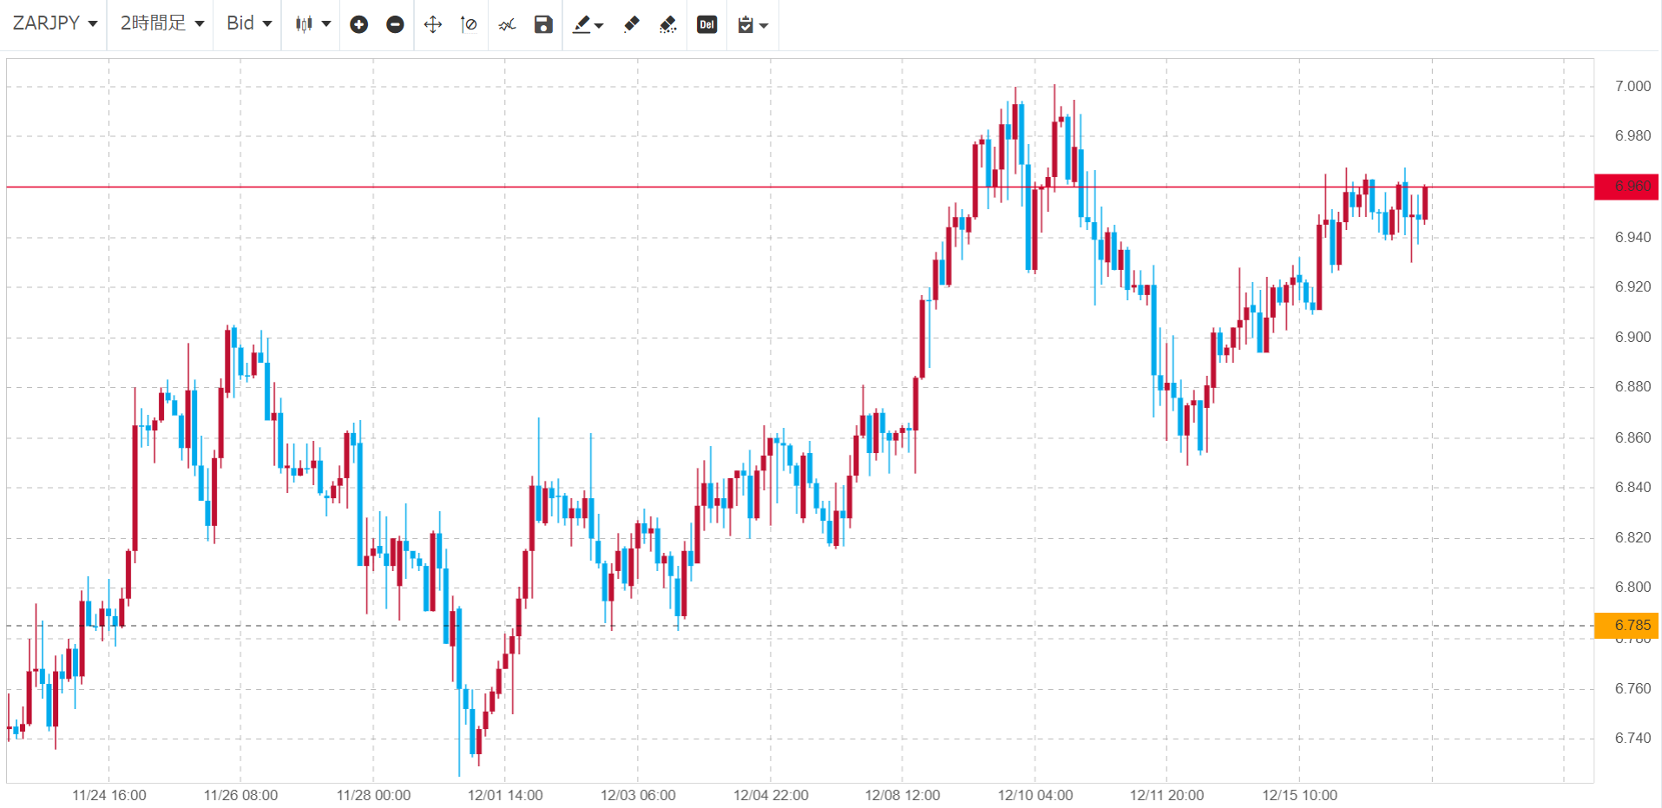
Task: Click the 11/28 00:00 time axis label
Action: point(373,795)
